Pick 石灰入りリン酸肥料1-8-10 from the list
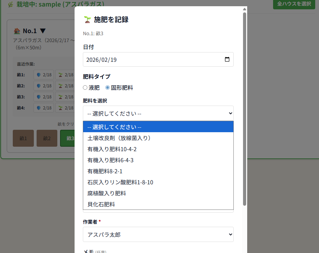 tap(120, 182)
